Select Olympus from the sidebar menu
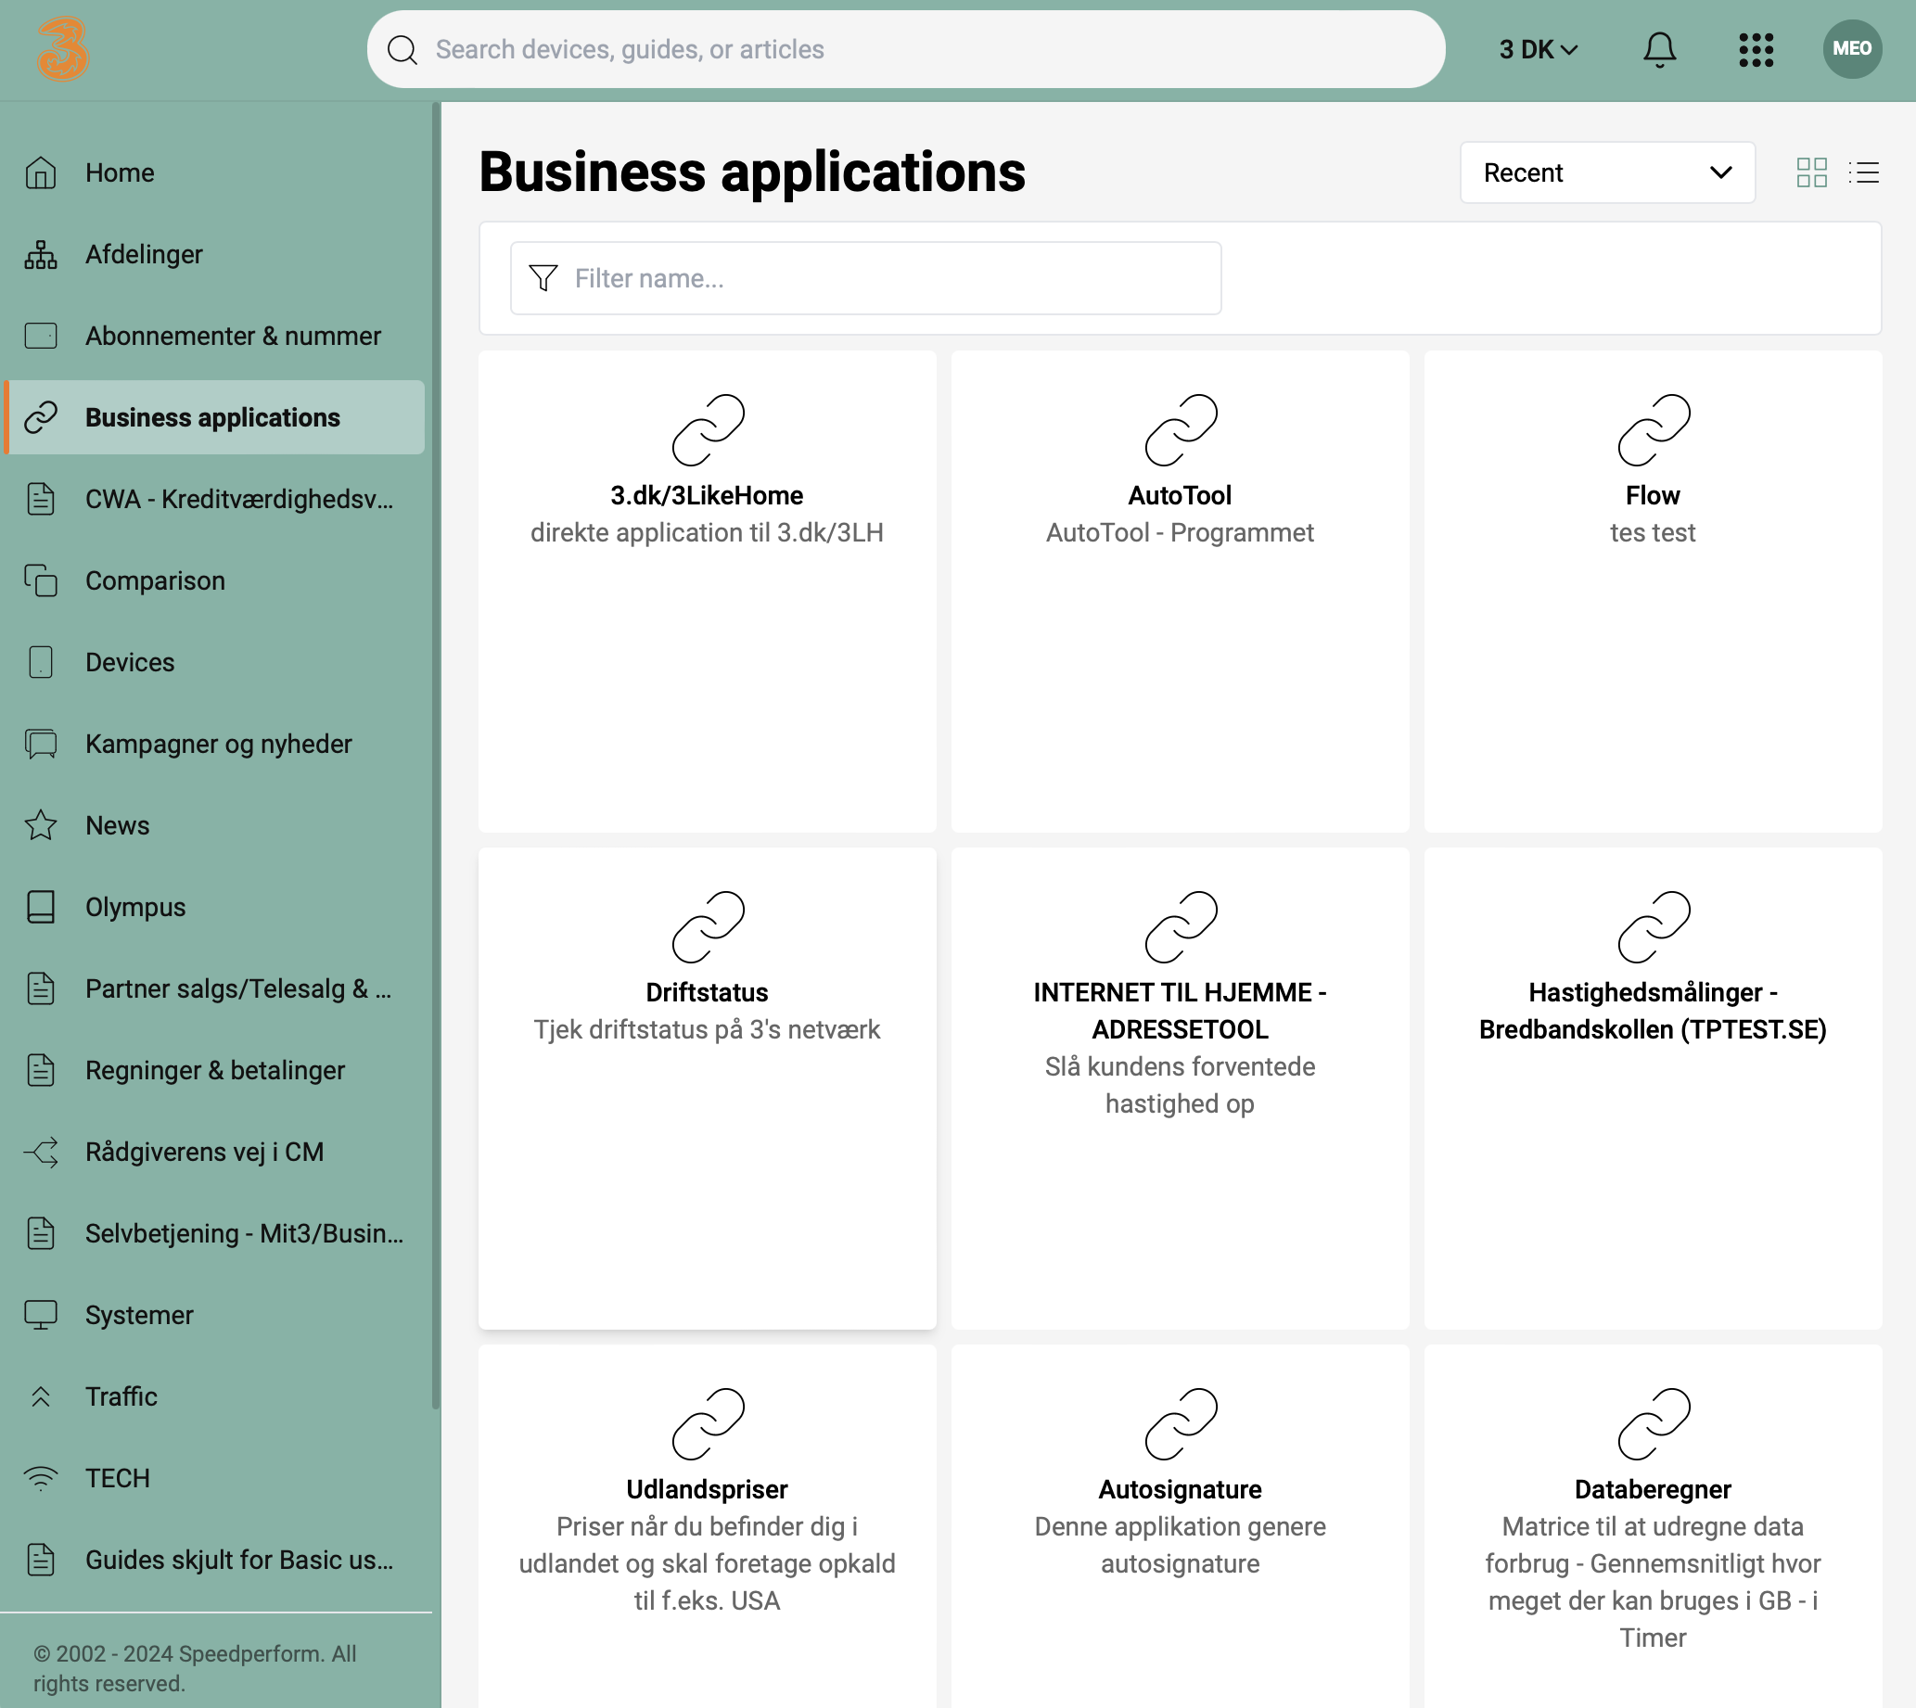The width and height of the screenshot is (1916, 1708). [135, 908]
